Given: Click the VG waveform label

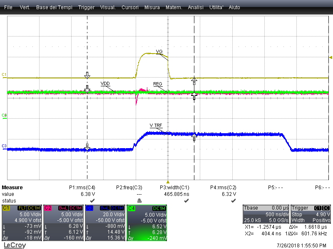Looking at the screenshot, I should [x=159, y=51].
